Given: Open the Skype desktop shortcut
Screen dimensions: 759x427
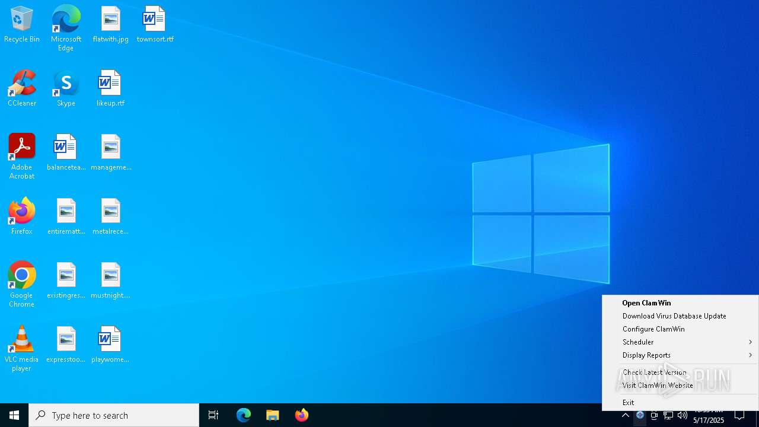Looking at the screenshot, I should point(66,88).
